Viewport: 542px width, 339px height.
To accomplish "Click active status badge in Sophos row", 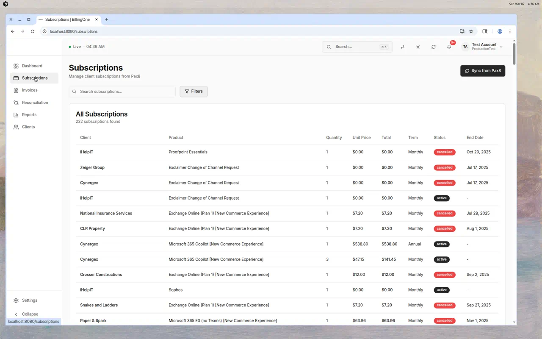I will (x=442, y=290).
